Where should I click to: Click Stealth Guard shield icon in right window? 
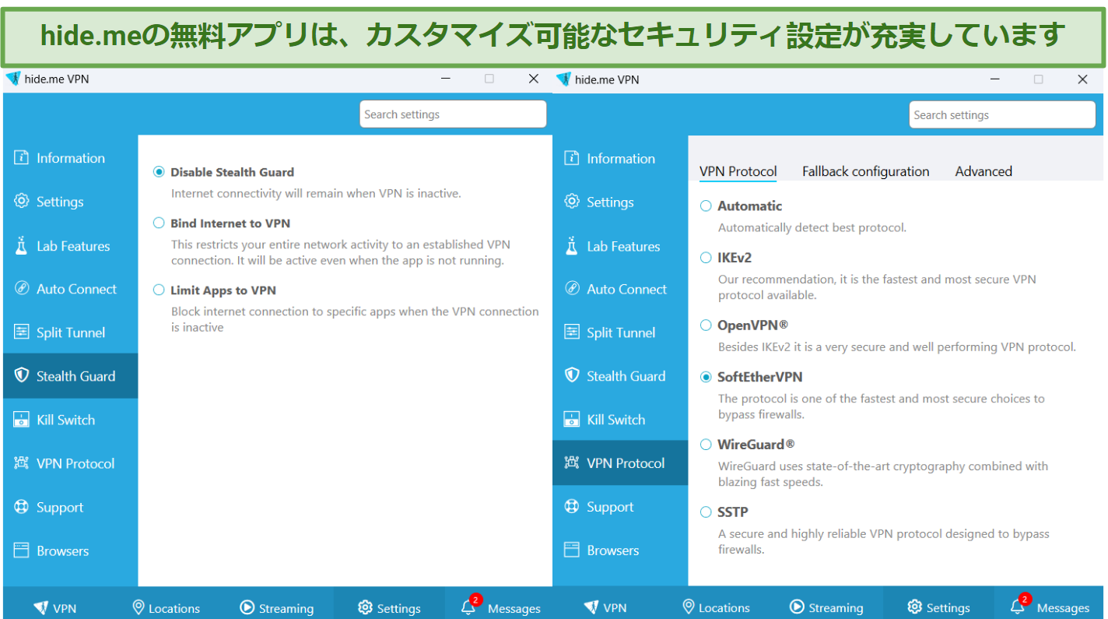click(x=572, y=376)
